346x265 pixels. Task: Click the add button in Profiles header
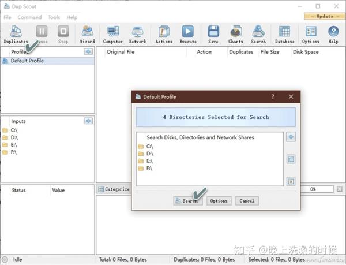tap(88, 52)
